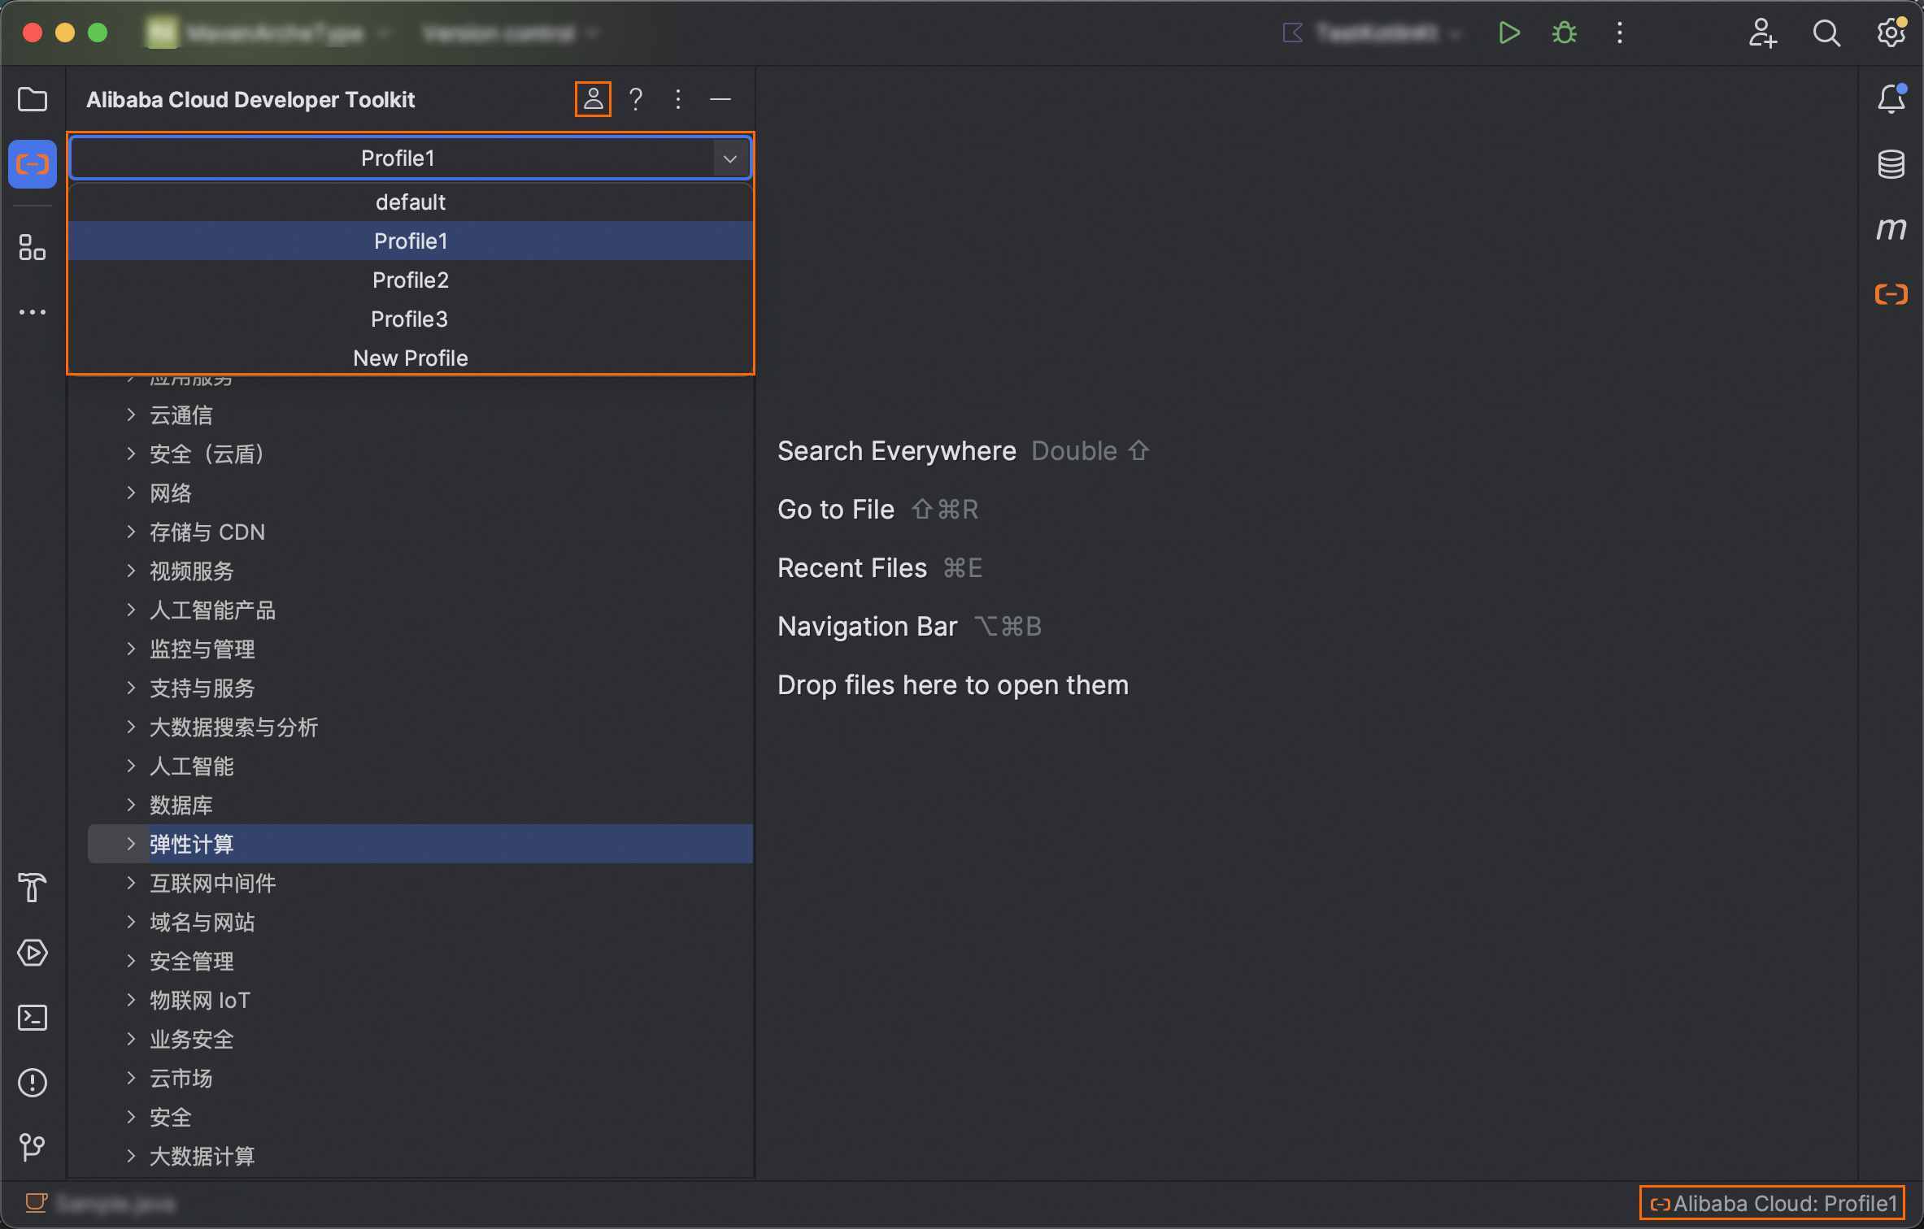Open the Maven tool window icon
Image resolution: width=1924 pixels, height=1229 pixels.
tap(1891, 229)
